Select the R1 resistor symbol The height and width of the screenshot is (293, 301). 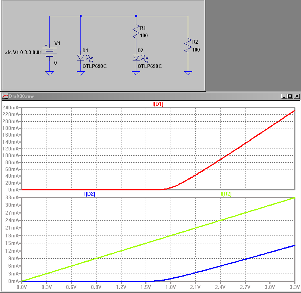136,32
